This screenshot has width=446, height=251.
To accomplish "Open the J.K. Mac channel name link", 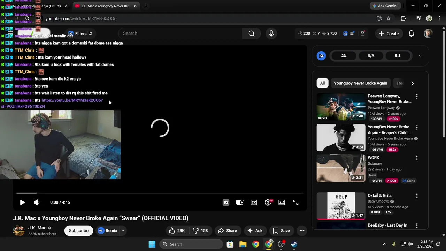I will point(37,228).
